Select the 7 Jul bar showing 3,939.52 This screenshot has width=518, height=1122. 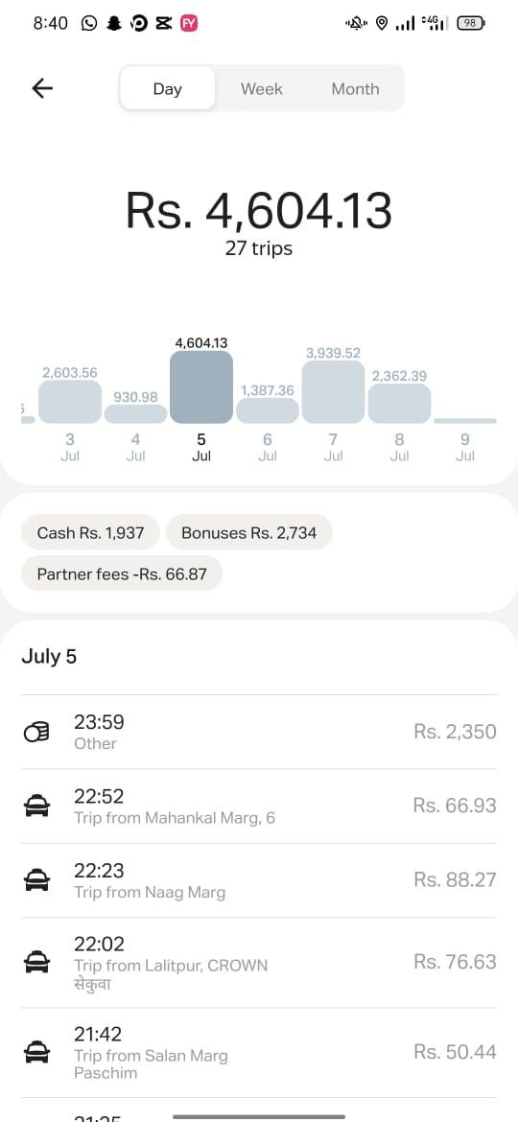[x=334, y=391]
